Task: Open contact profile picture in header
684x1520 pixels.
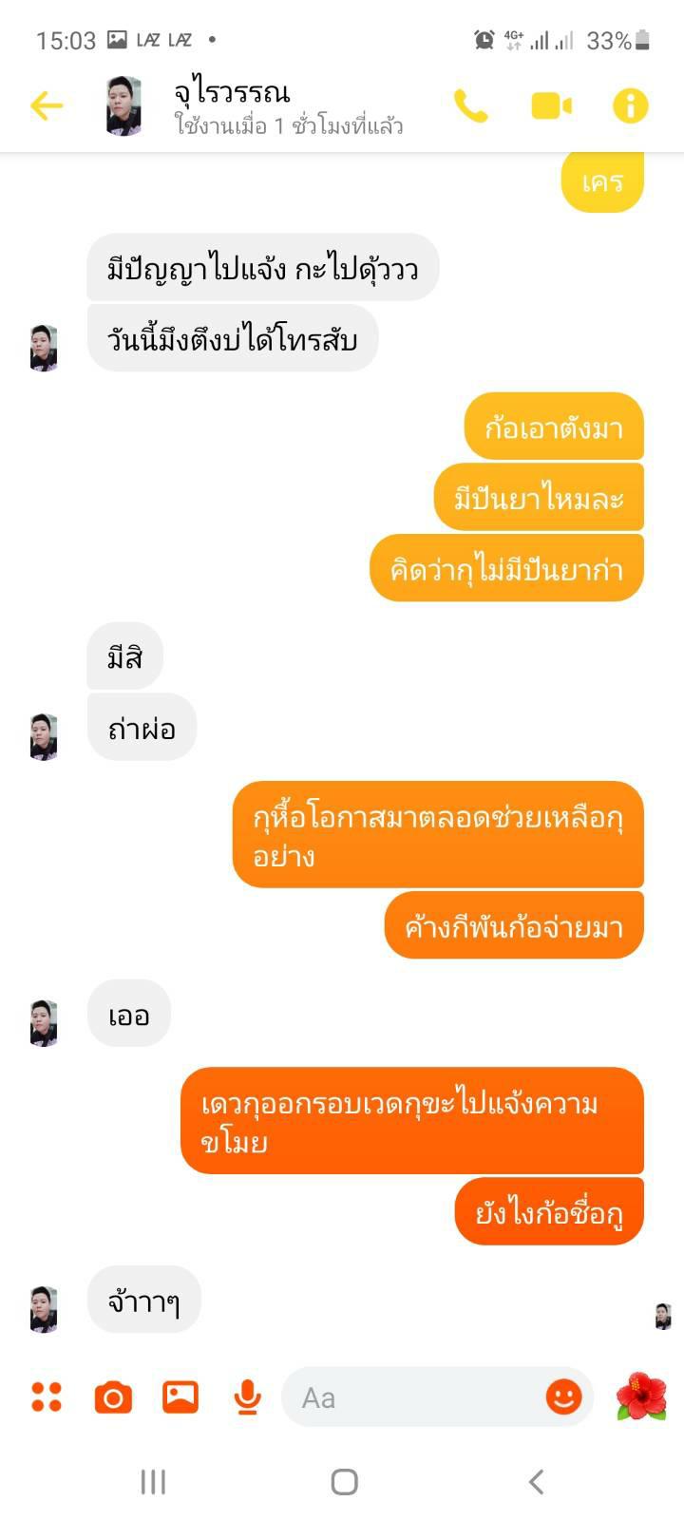Action: coord(124,106)
